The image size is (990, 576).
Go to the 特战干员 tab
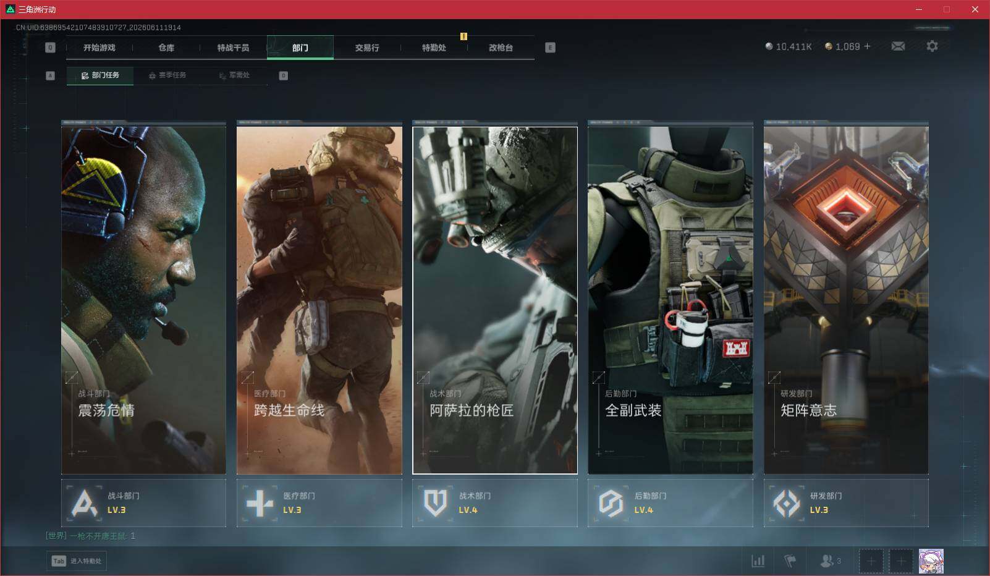233,48
